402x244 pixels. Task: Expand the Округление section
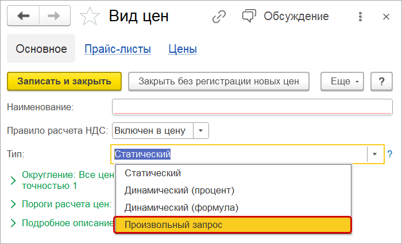point(13,180)
